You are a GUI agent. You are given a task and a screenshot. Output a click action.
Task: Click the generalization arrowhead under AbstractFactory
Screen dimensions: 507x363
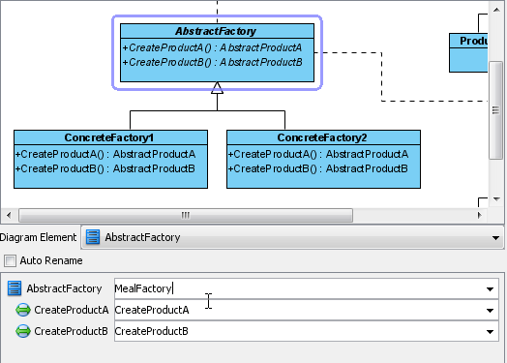point(218,88)
